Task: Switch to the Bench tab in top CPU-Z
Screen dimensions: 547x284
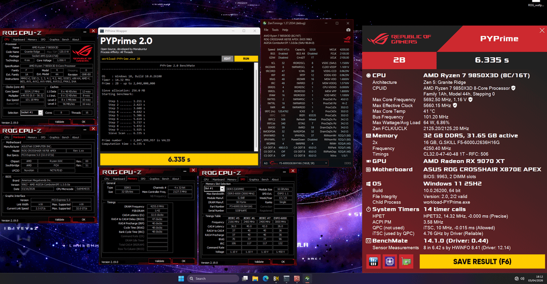Action: click(x=65, y=39)
